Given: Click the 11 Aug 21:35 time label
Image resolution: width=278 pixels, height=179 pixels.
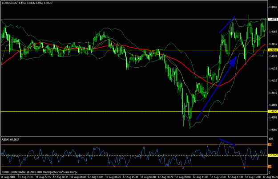Looking at the screenshot, I should pyautogui.click(x=26, y=177).
